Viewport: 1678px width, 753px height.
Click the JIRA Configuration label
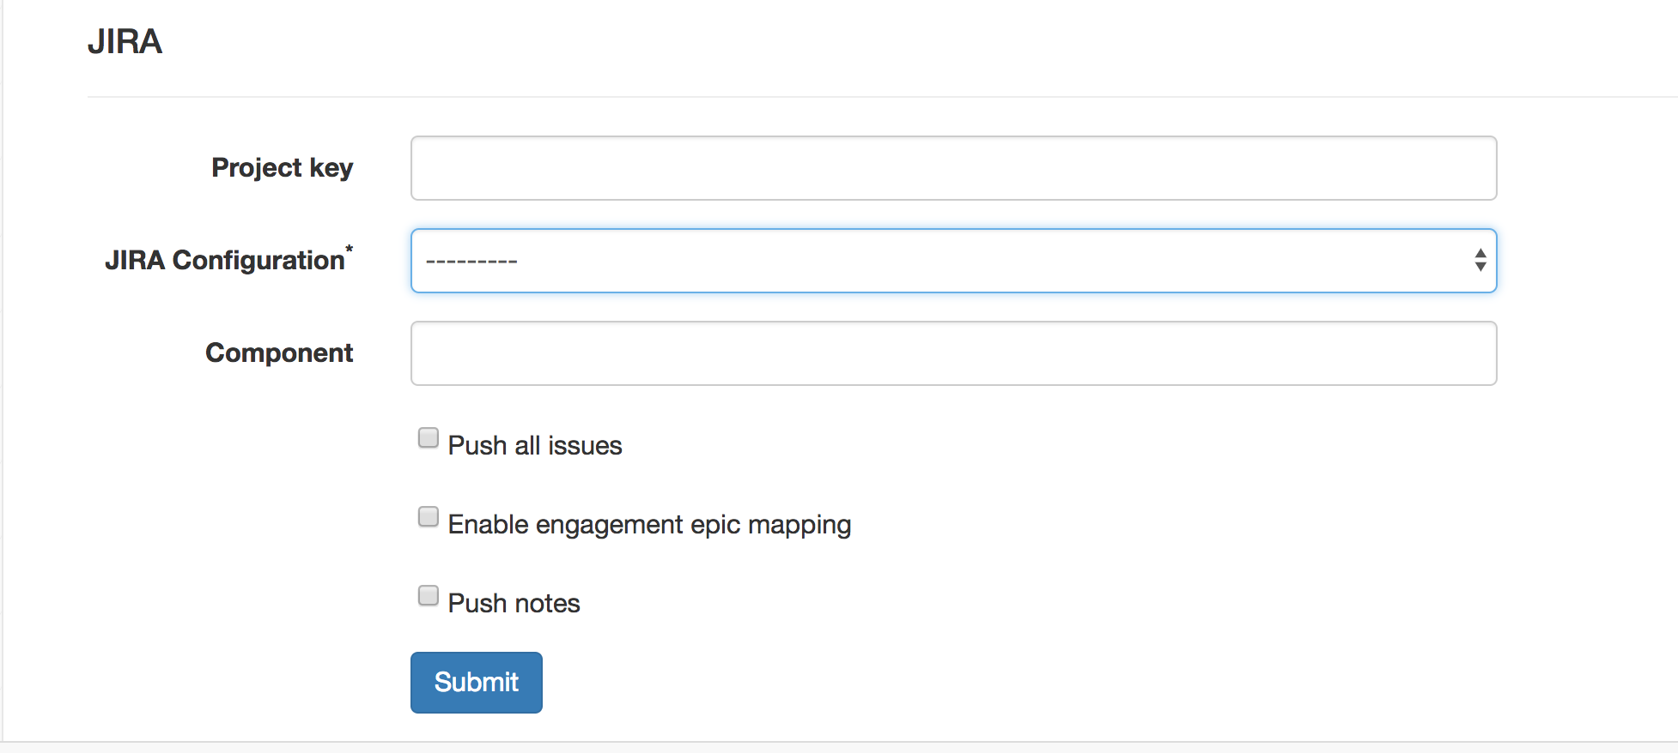226,260
